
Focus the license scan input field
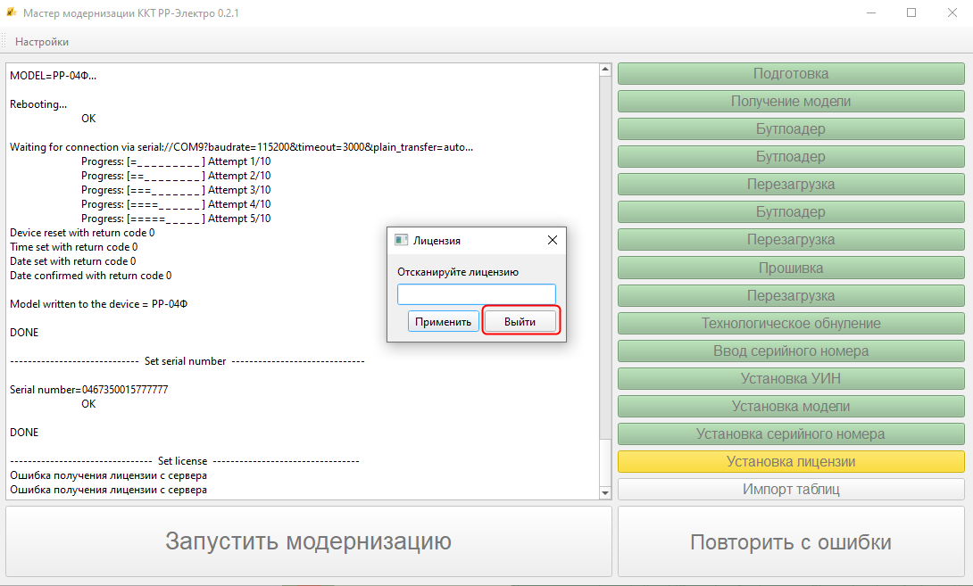click(476, 294)
